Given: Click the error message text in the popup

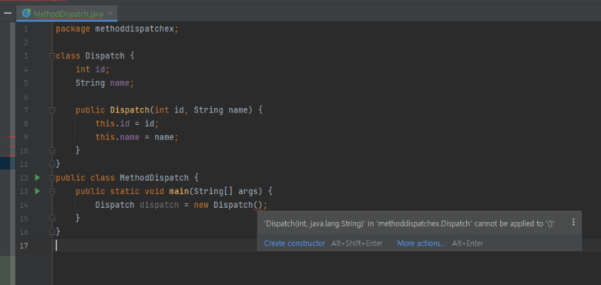Looking at the screenshot, I should pos(409,224).
